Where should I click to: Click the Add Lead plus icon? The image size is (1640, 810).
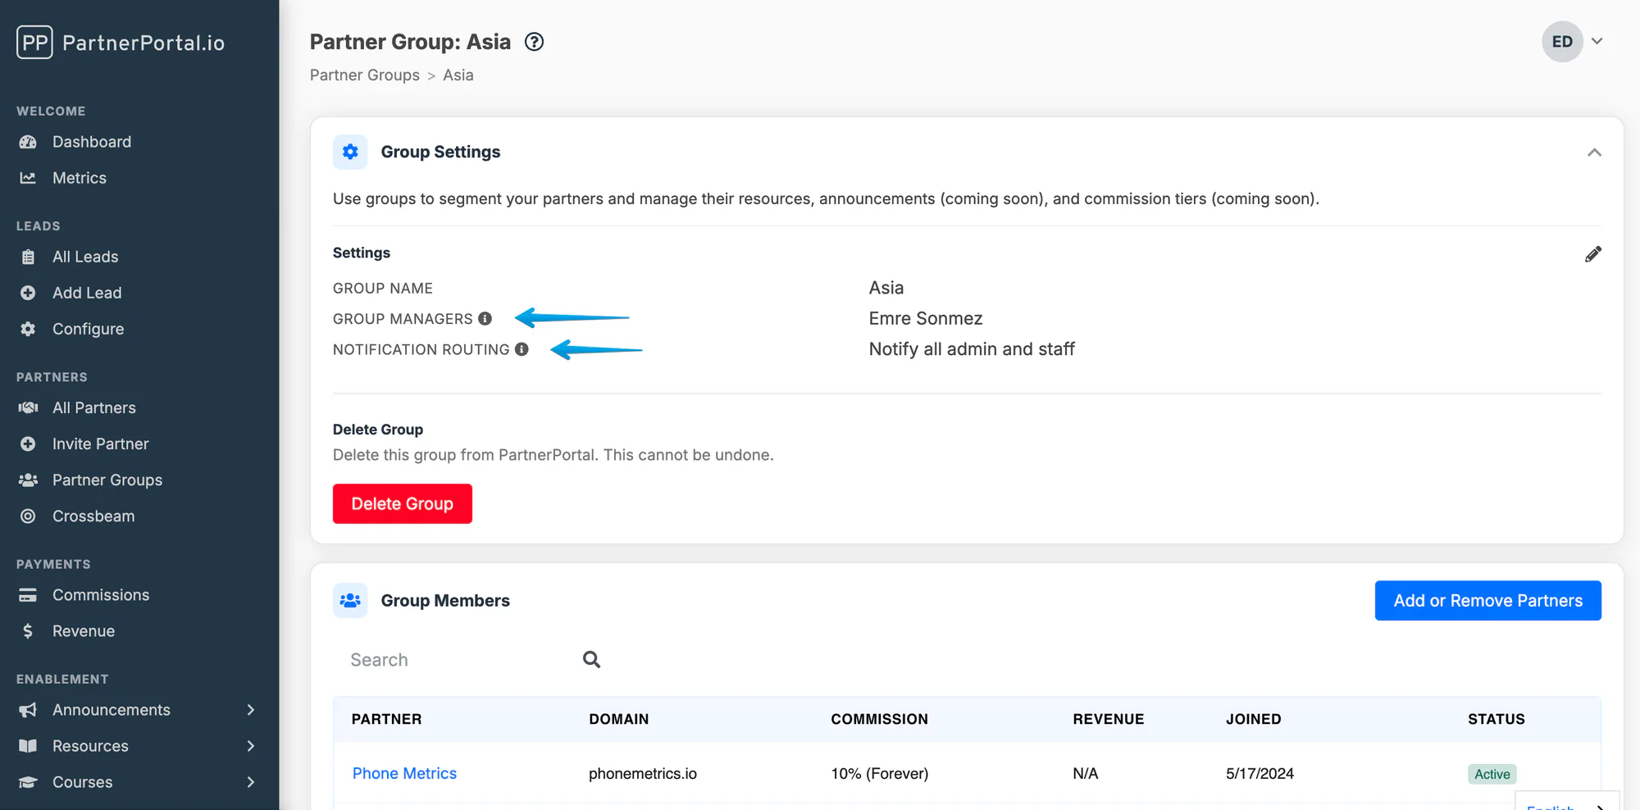coord(28,293)
